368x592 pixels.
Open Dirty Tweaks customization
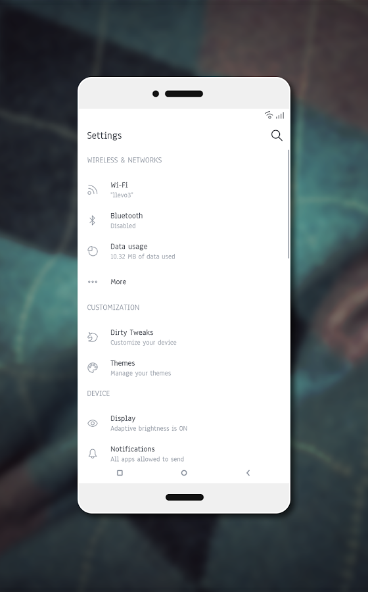[184, 337]
